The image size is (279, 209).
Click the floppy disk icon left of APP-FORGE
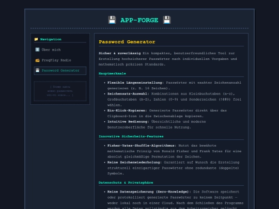112,20
